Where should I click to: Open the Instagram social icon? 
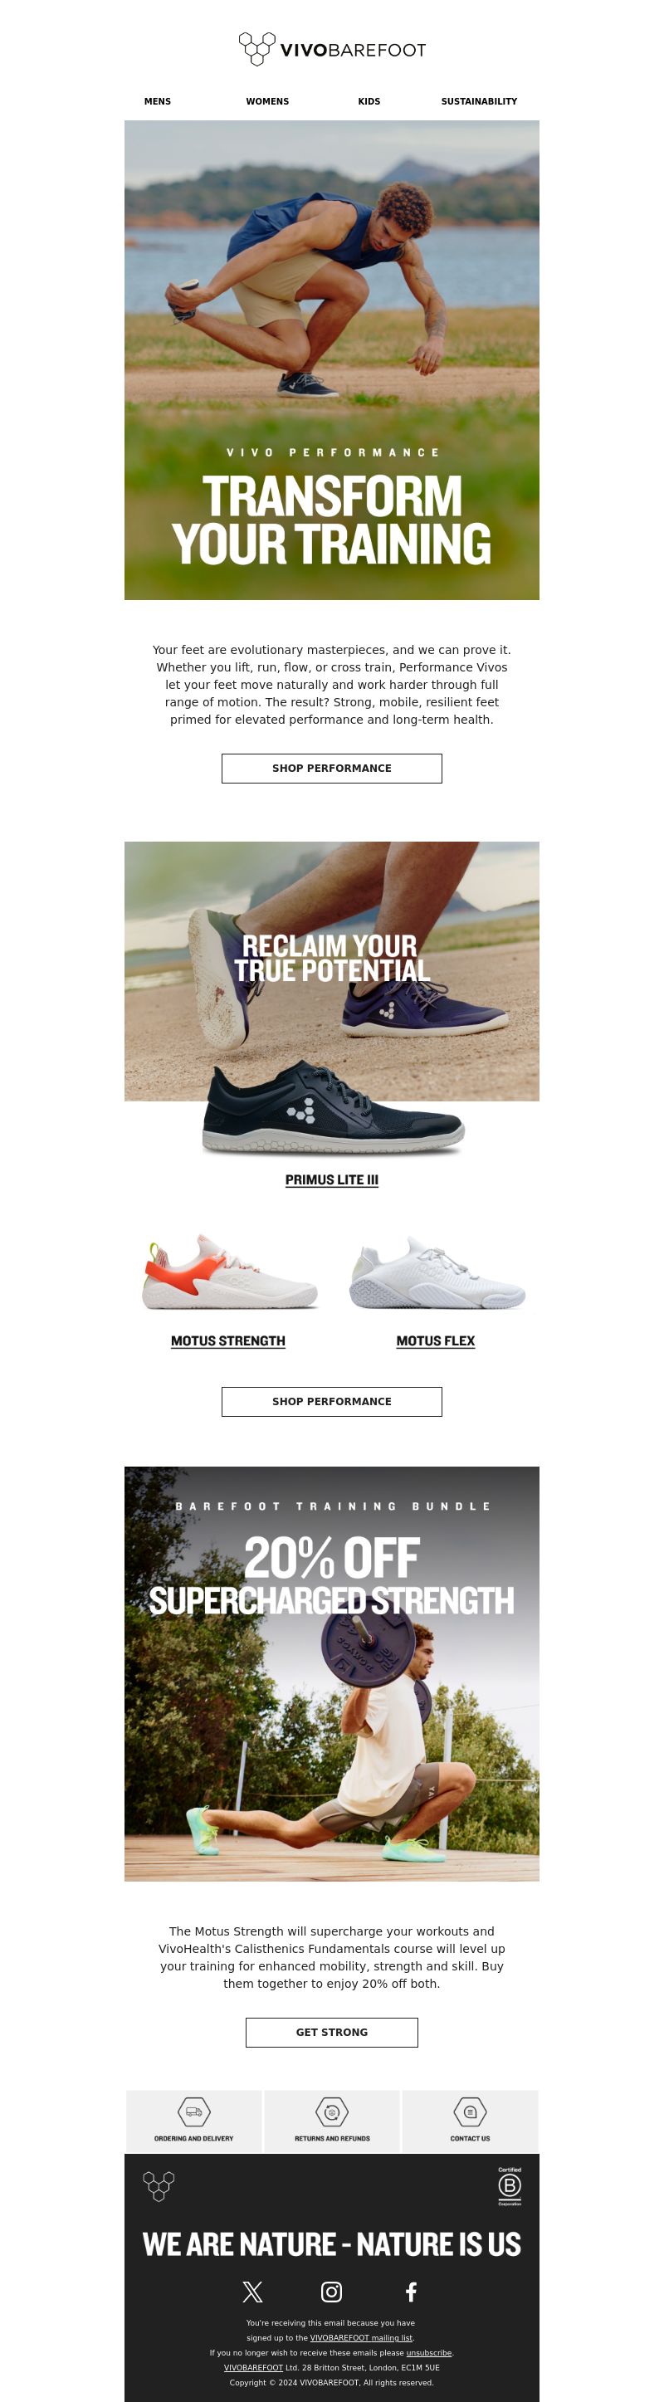[332, 2291]
